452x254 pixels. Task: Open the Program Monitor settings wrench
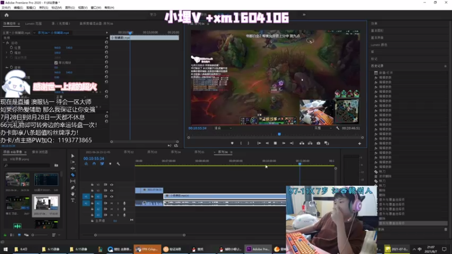click(x=337, y=128)
